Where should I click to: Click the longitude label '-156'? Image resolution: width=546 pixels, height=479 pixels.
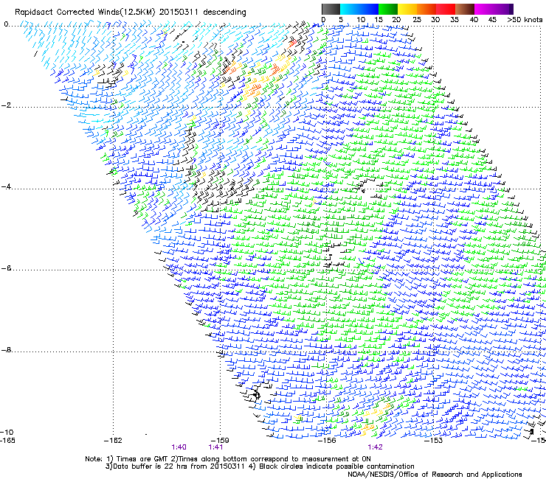point(327,441)
